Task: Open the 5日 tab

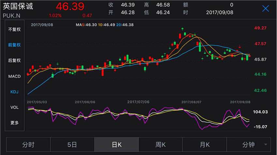Action: pos(72,145)
